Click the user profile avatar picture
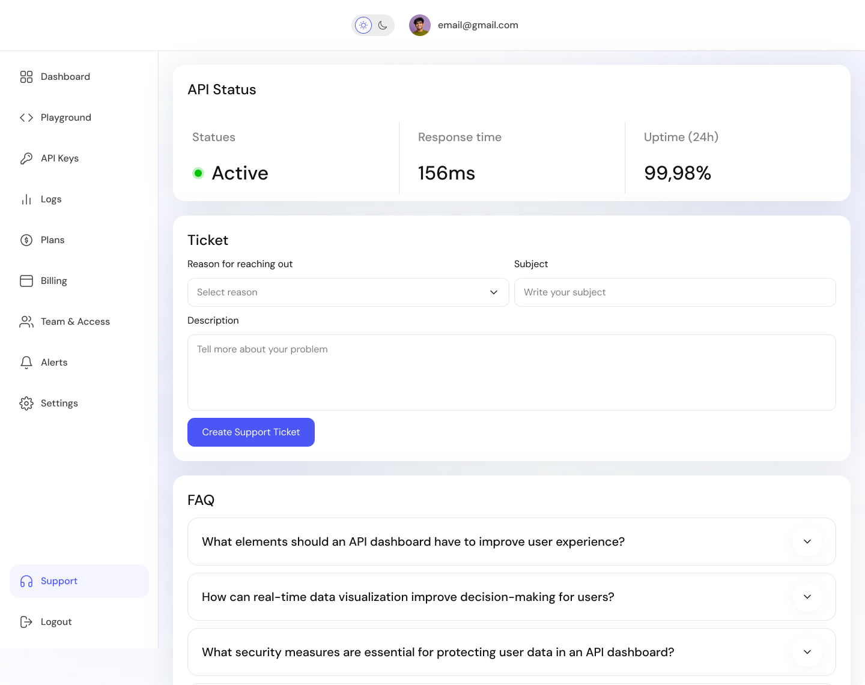Viewport: 865px width, 685px height. tap(420, 25)
